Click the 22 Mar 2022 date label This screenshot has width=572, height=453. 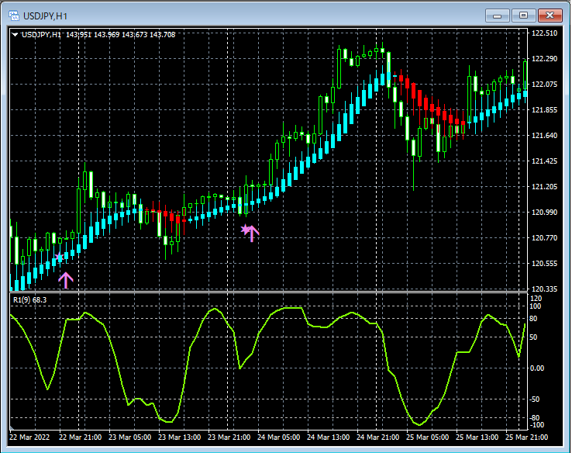[x=29, y=437]
